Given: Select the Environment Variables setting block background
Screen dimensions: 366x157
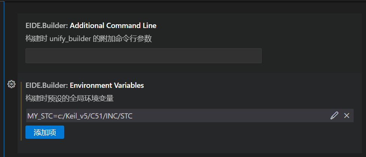Looking at the screenshot, I should [x=190, y=113].
